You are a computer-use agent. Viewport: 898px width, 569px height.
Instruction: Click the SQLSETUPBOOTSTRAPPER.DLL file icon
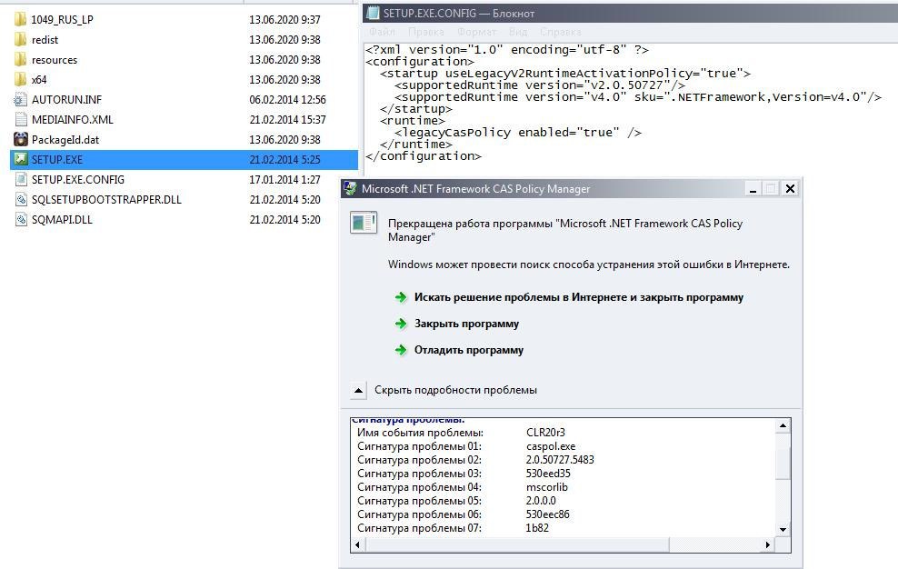[21, 199]
